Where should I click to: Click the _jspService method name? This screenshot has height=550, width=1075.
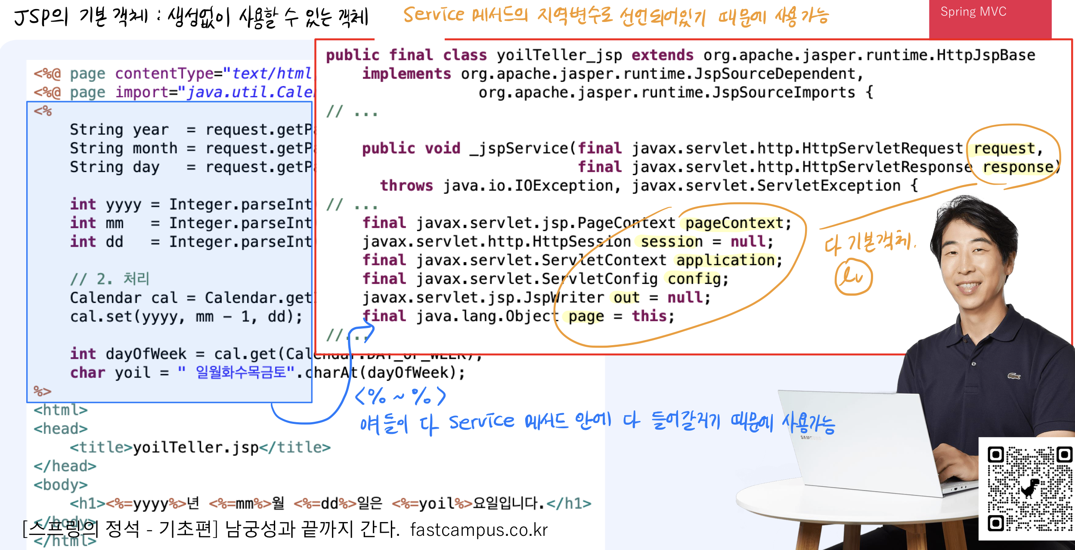coord(519,148)
